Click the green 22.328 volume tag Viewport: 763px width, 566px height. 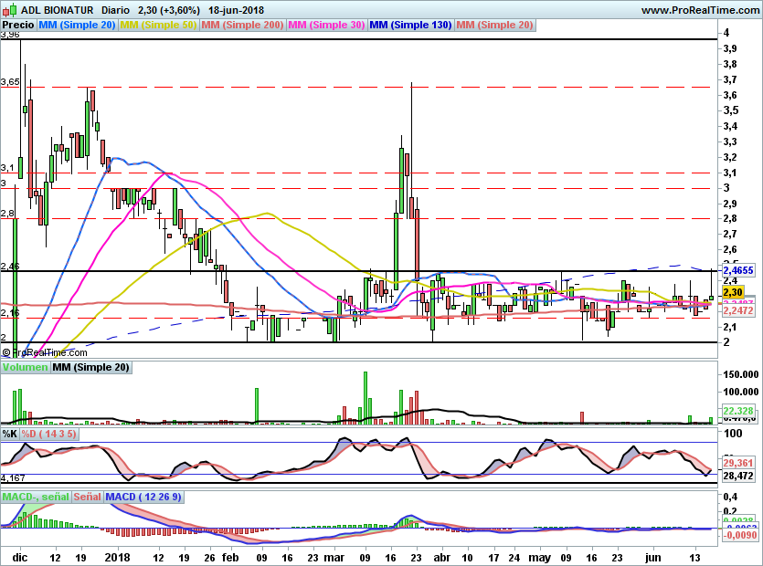coord(738,411)
